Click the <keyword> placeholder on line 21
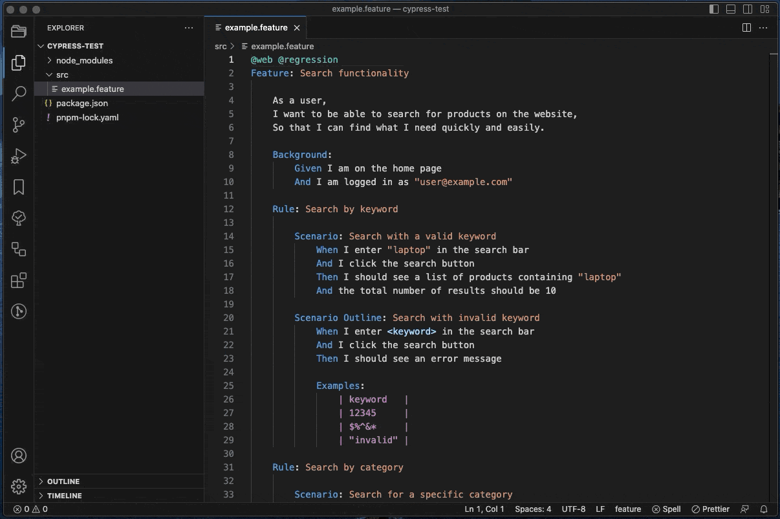The height and width of the screenshot is (519, 780). (411, 331)
